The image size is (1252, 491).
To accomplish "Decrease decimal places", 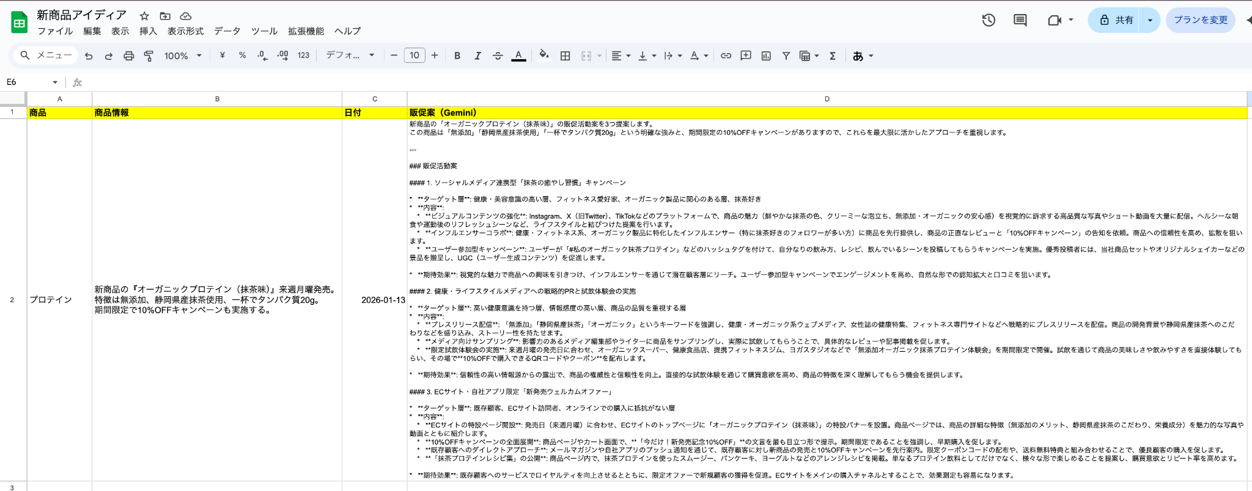I will [x=263, y=56].
